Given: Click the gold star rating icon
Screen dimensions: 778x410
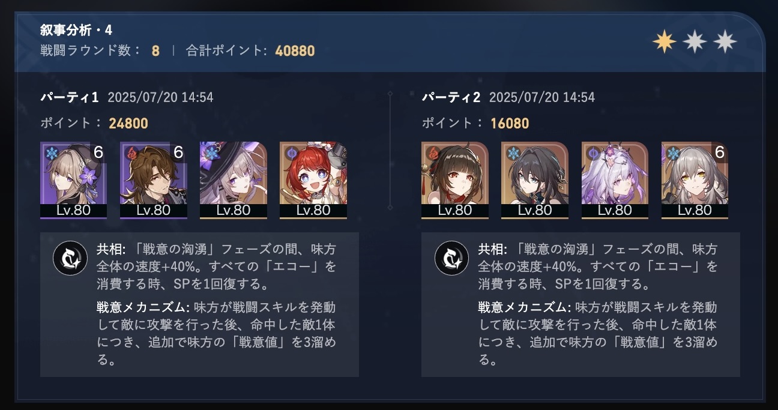Looking at the screenshot, I should pyautogui.click(x=665, y=41).
